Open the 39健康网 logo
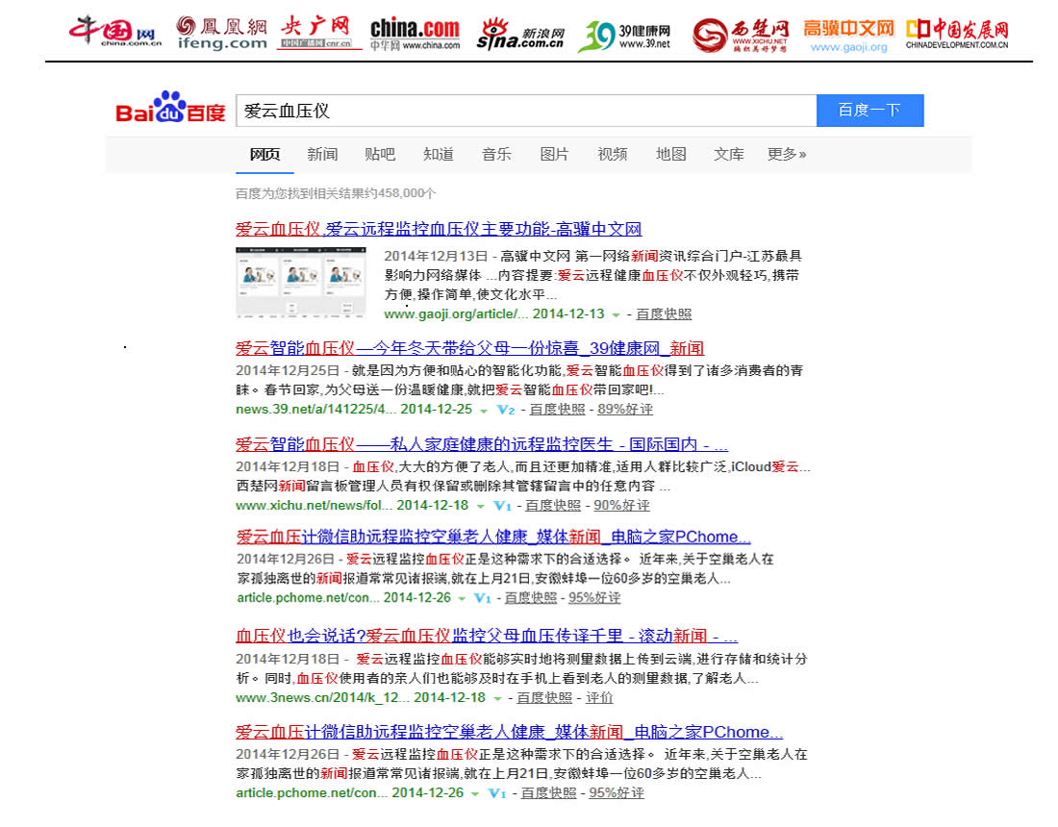This screenshot has width=1058, height=827. pyautogui.click(x=624, y=36)
